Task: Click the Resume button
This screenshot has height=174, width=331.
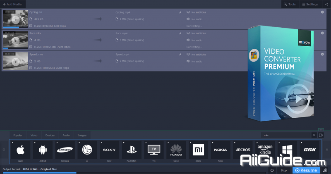Action: [306, 170]
